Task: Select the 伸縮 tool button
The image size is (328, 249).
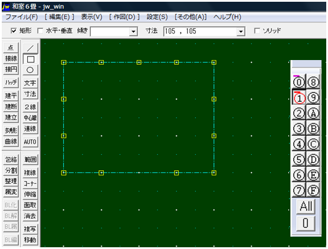Action: [30, 194]
